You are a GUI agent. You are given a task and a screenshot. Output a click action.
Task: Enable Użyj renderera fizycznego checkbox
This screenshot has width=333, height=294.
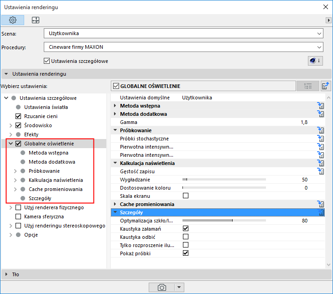tap(18, 207)
